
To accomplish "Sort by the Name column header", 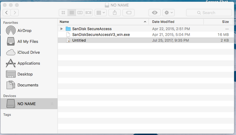I will click(x=103, y=22).
